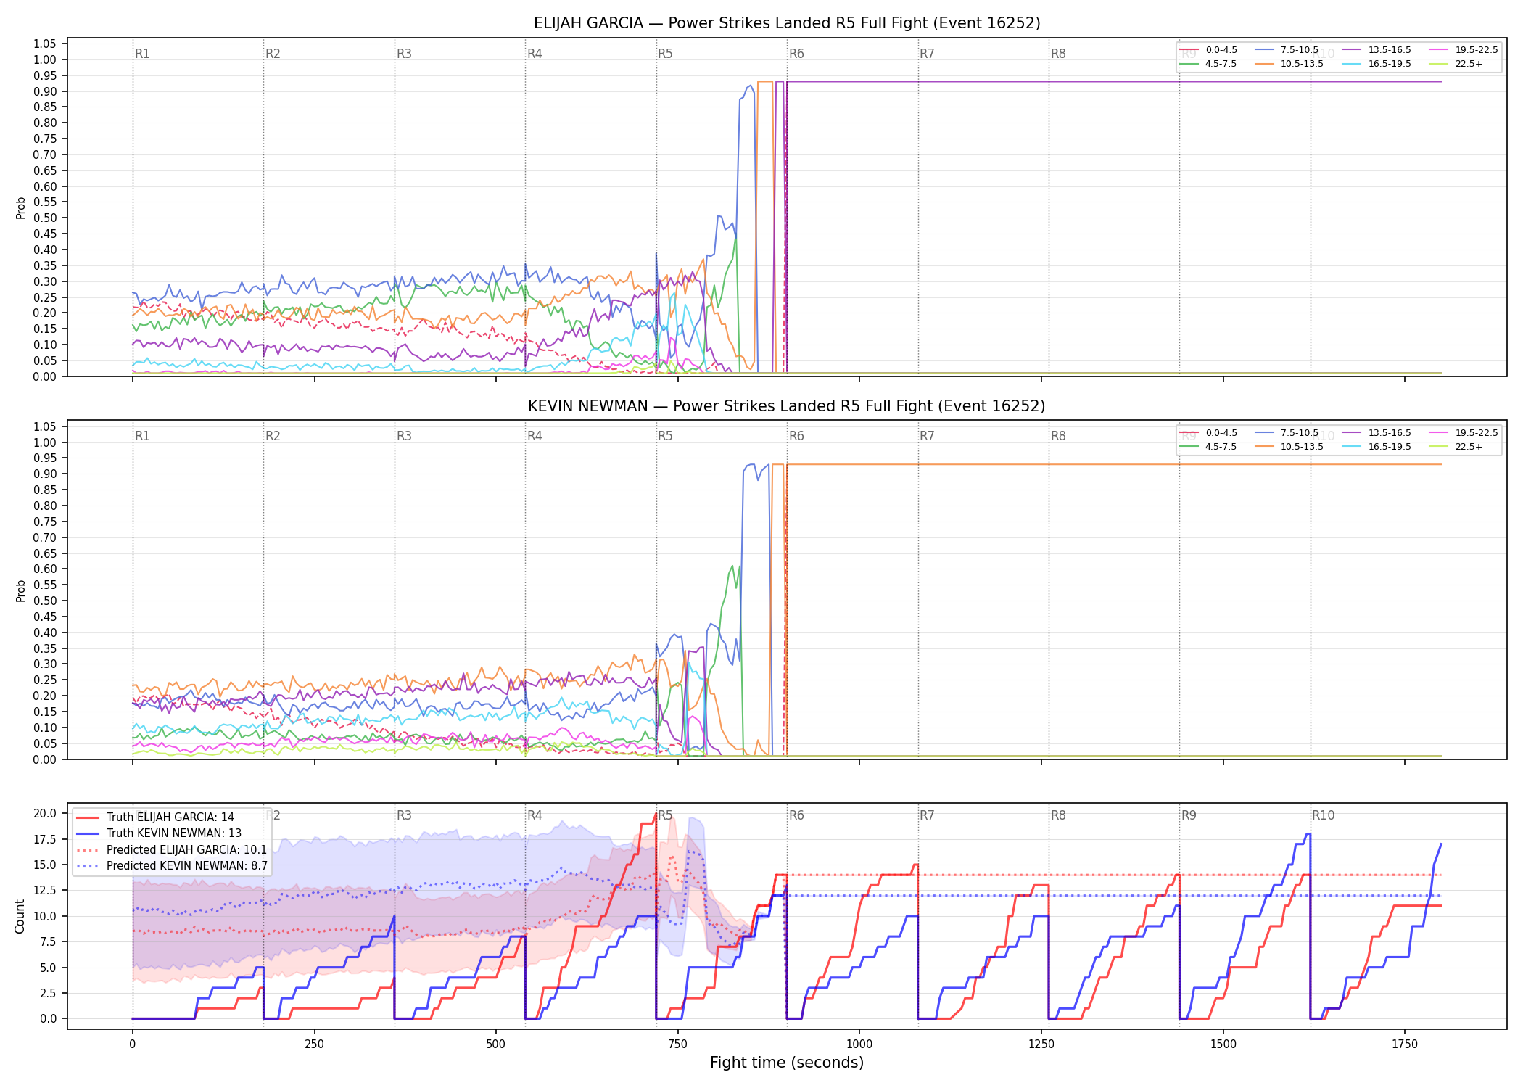
Task: Click the R3 round marker in top chart
Action: [x=404, y=54]
